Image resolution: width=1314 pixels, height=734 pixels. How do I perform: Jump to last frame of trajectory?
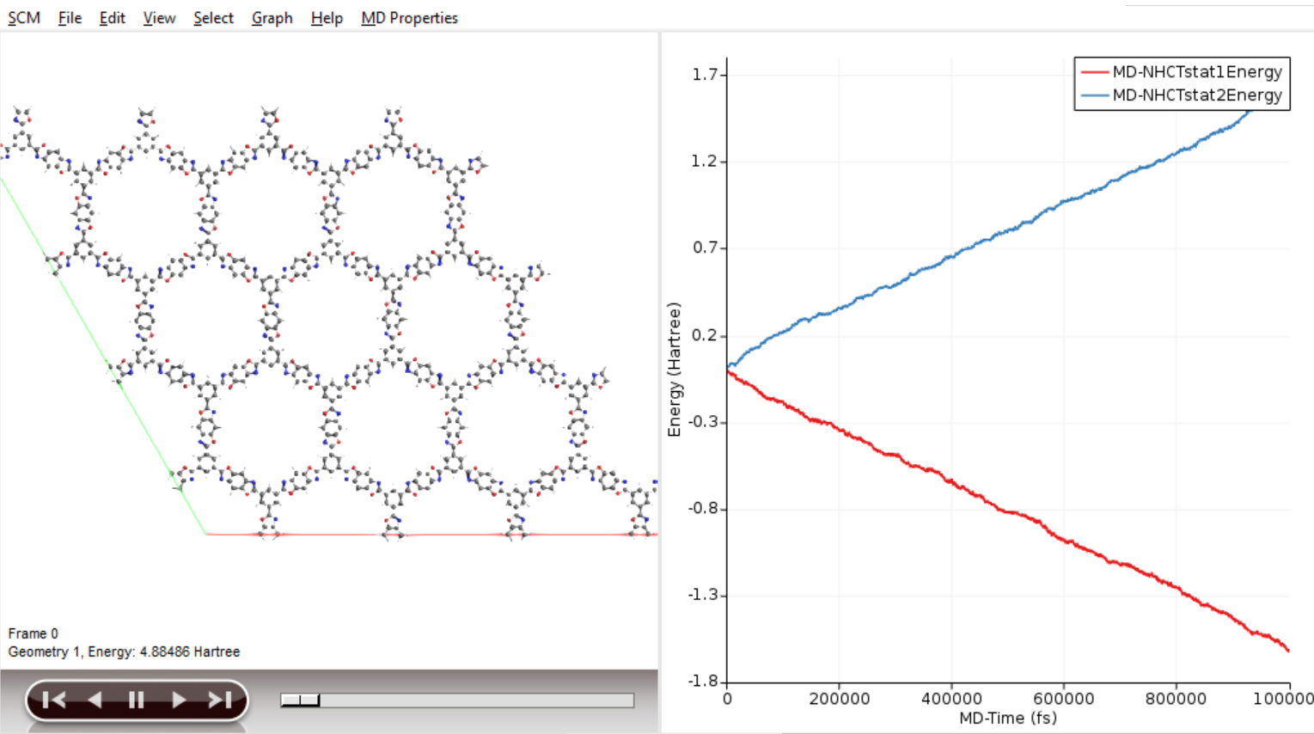pos(220,700)
